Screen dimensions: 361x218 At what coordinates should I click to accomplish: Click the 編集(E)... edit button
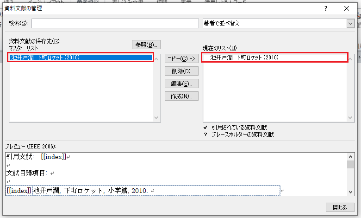coord(181,83)
